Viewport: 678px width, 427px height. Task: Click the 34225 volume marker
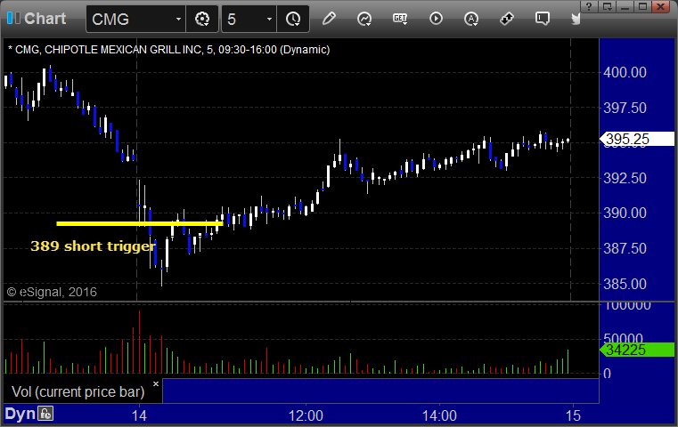[x=637, y=350]
